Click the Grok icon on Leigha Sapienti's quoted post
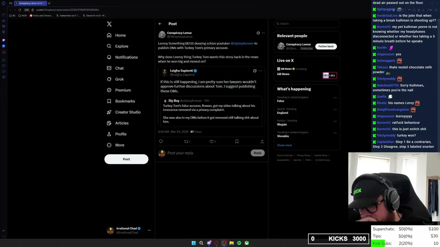This screenshot has height=247, width=440. pos(255,71)
